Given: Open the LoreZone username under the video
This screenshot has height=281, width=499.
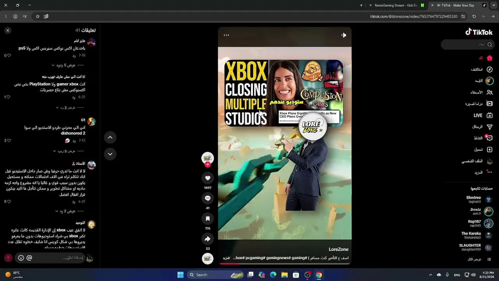Looking at the screenshot, I should click(x=338, y=249).
